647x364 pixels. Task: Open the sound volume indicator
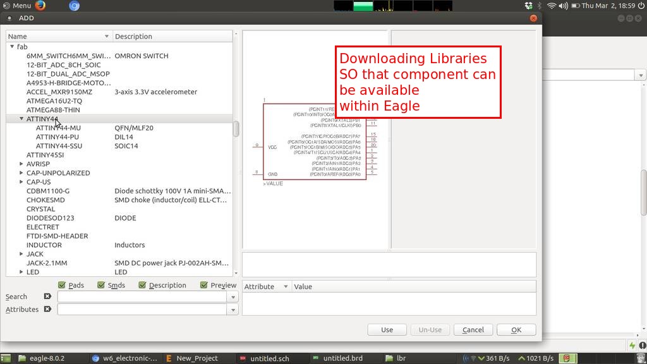[x=563, y=5]
